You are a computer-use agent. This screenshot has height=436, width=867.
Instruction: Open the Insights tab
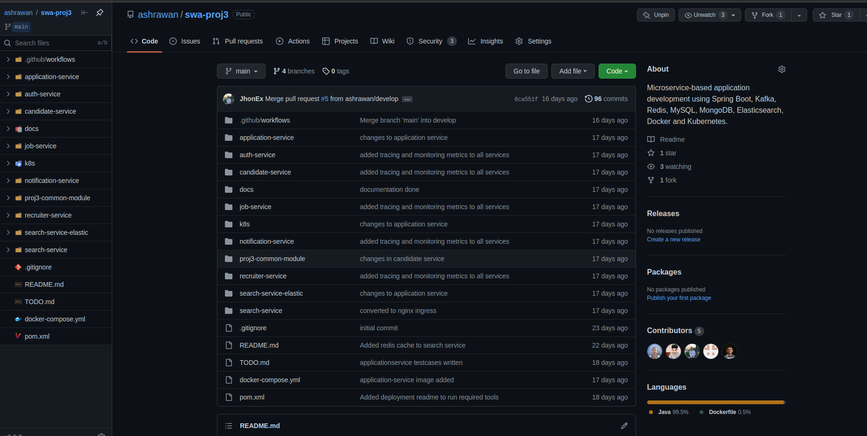click(x=485, y=41)
